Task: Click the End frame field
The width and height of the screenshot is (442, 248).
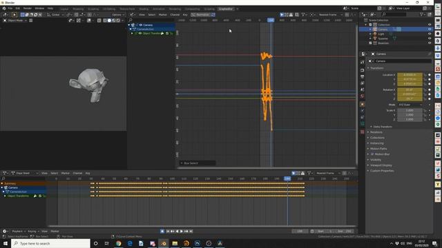Action: pyautogui.click(x=344, y=231)
